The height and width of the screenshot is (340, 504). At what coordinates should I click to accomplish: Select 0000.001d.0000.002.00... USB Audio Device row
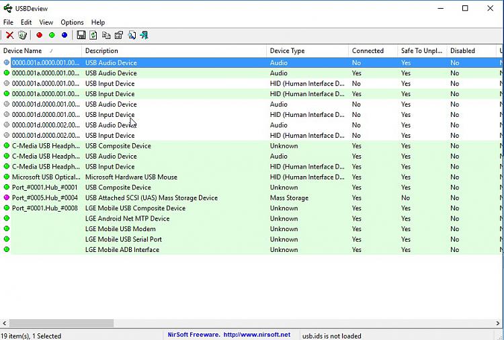pyautogui.click(x=251, y=125)
